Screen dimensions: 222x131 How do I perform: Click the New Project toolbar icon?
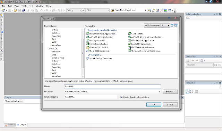(3, 10)
